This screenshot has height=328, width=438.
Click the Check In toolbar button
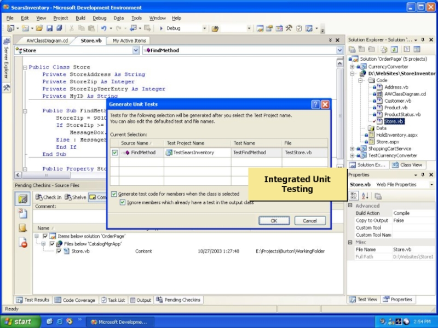(49, 197)
